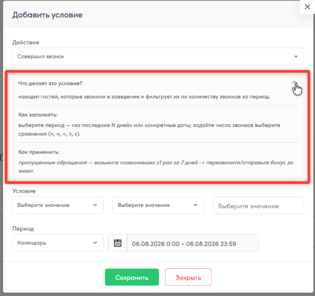Focus the rightmost Выберите значение input field
Viewport: 315px width, 296px height.
click(x=259, y=205)
